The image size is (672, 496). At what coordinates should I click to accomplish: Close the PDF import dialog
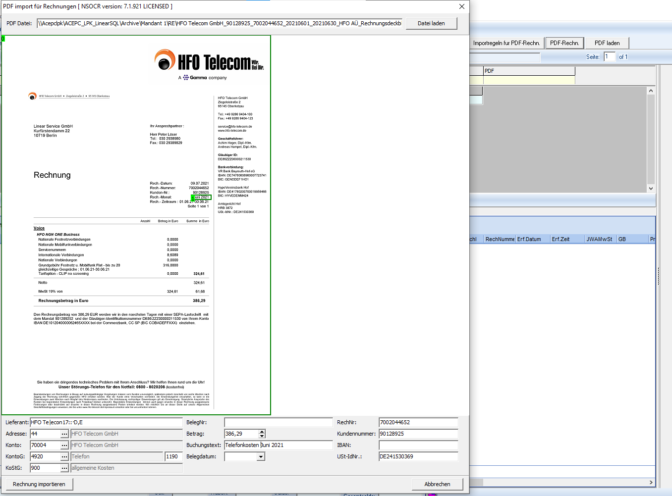coord(461,6)
